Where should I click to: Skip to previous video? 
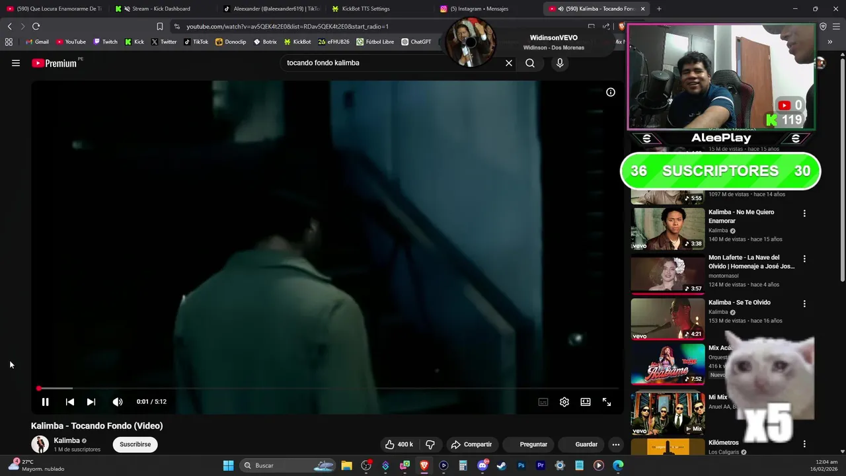coord(69,401)
